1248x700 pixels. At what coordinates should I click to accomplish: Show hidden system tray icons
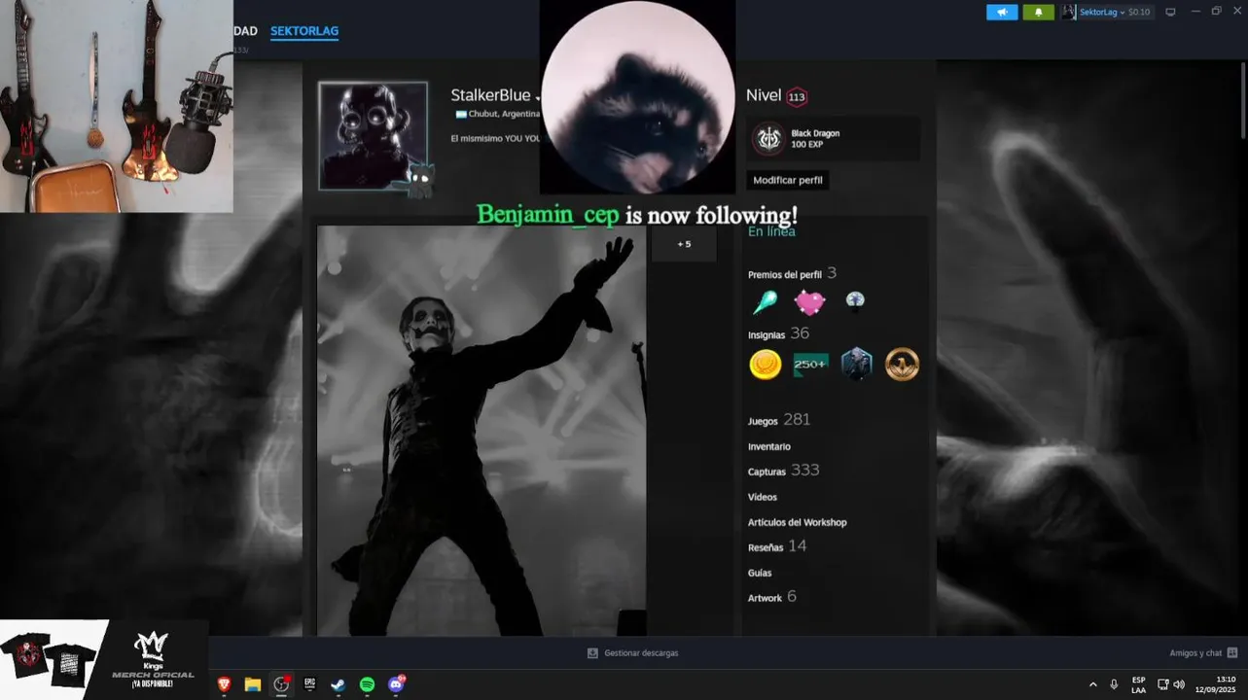pos(1092,684)
